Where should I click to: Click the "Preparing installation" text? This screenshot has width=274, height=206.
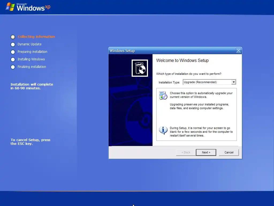tap(32, 52)
